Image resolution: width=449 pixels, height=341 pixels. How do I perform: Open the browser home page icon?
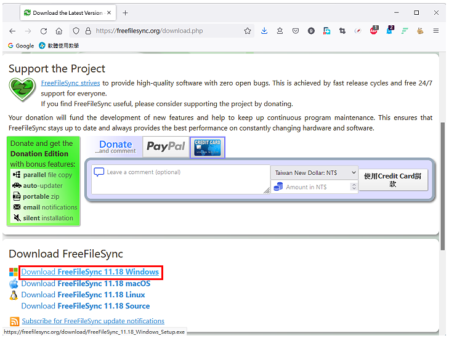click(59, 31)
